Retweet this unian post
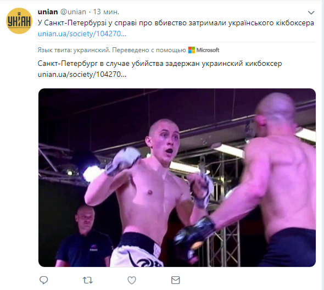The image size is (324, 290). click(x=88, y=280)
